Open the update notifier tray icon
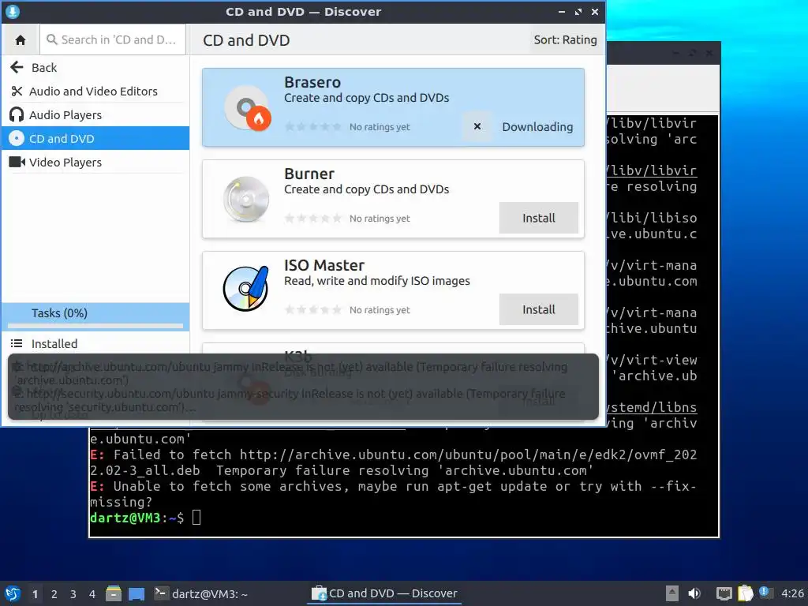The image size is (808, 606). (765, 593)
